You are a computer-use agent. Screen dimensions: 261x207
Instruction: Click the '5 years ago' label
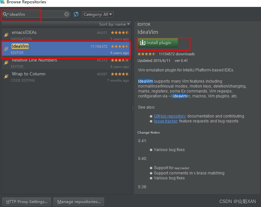click(120, 39)
